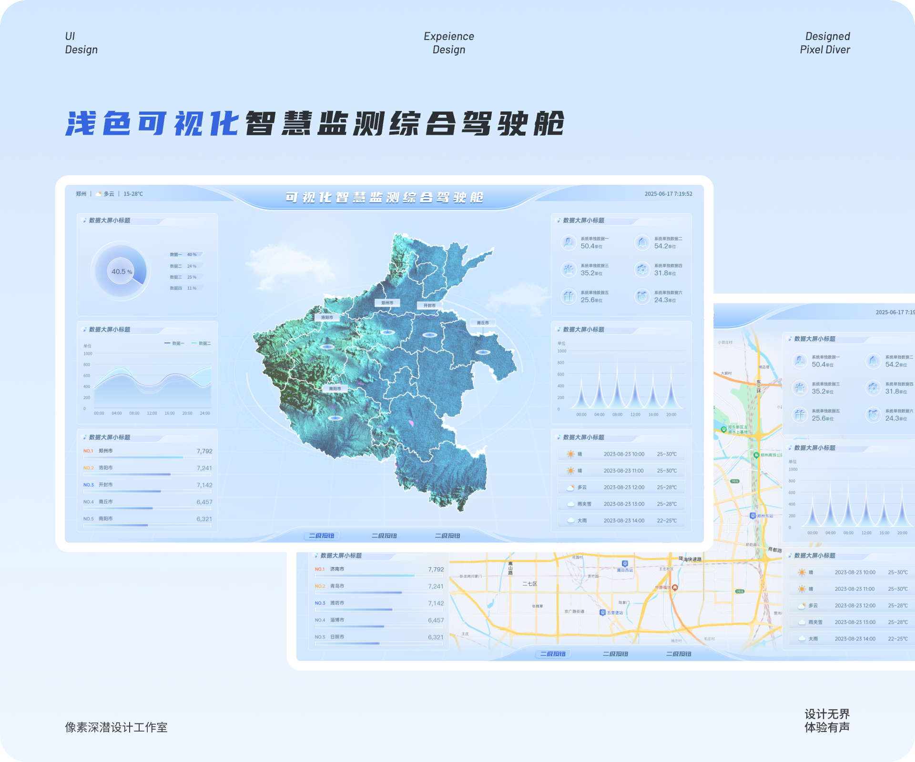The image size is (915, 762).
Task: Click the rain icon in the front dashboard 大雨 row
Action: 570,521
